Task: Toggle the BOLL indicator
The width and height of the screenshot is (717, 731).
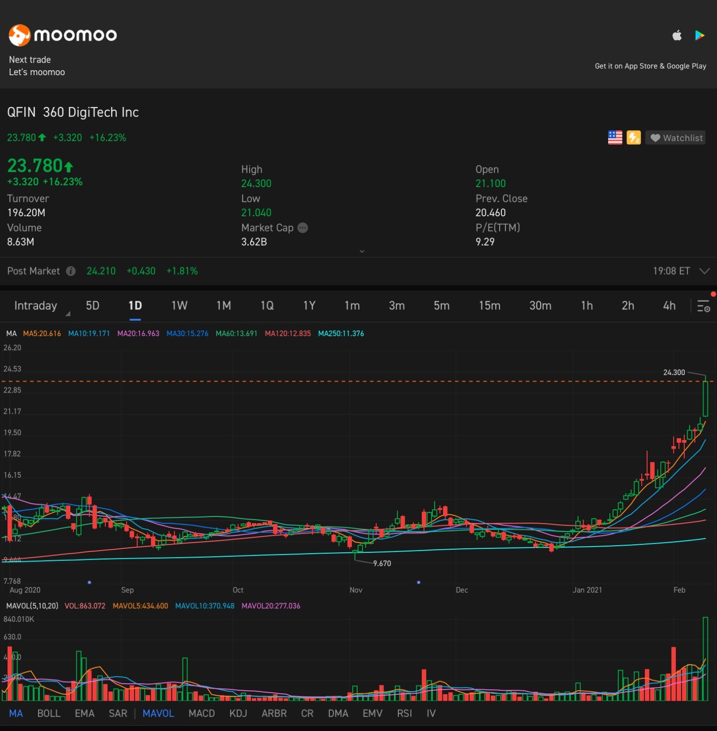Action: [x=49, y=713]
